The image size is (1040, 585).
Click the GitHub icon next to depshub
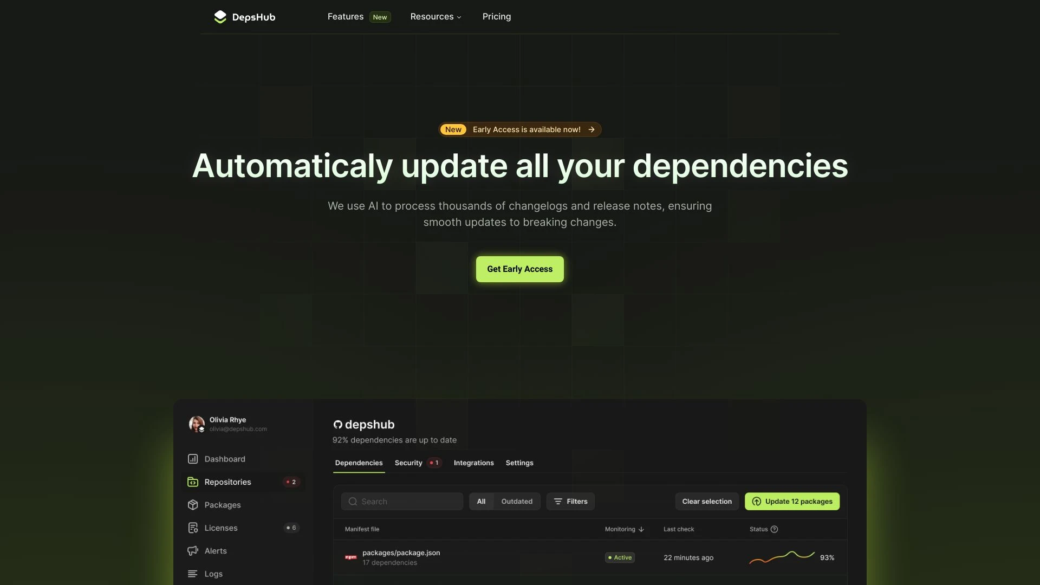pyautogui.click(x=337, y=425)
